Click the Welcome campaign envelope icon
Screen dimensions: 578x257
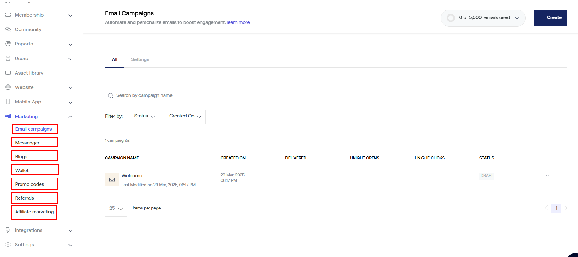(x=112, y=180)
